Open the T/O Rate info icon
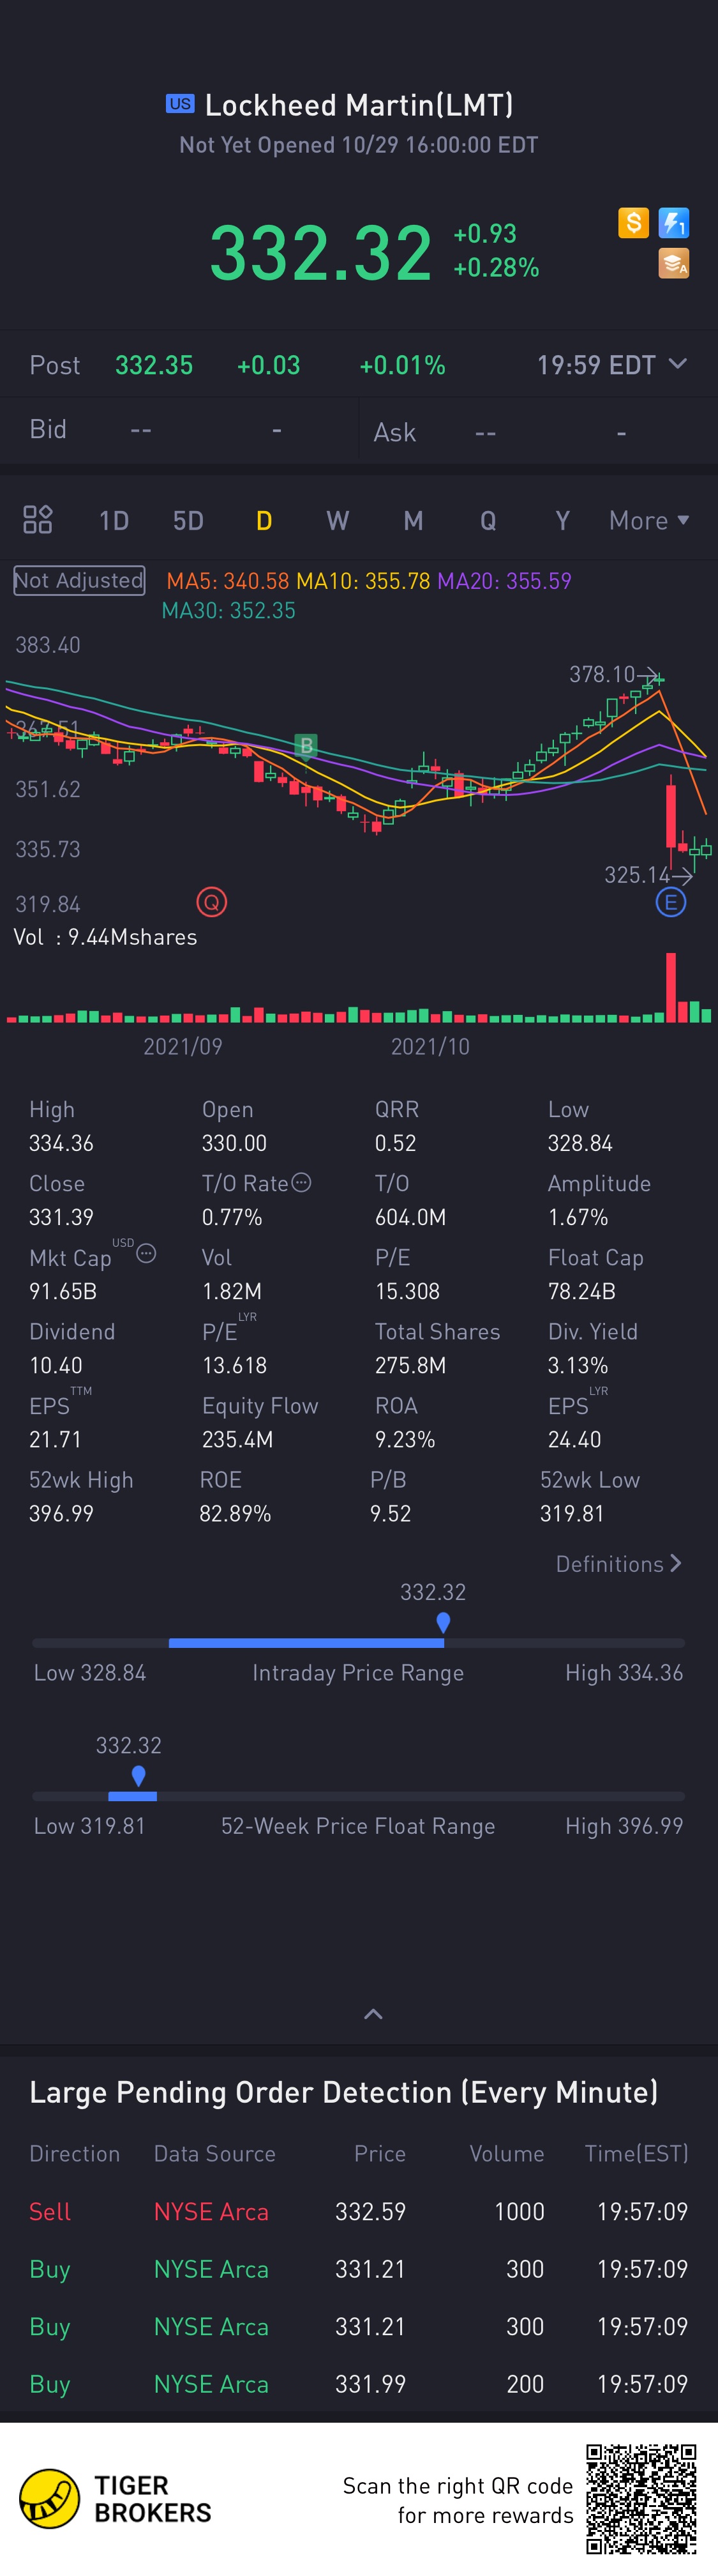 (x=302, y=1182)
